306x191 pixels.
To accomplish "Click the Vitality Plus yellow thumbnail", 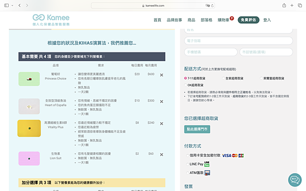I will pos(29,128).
